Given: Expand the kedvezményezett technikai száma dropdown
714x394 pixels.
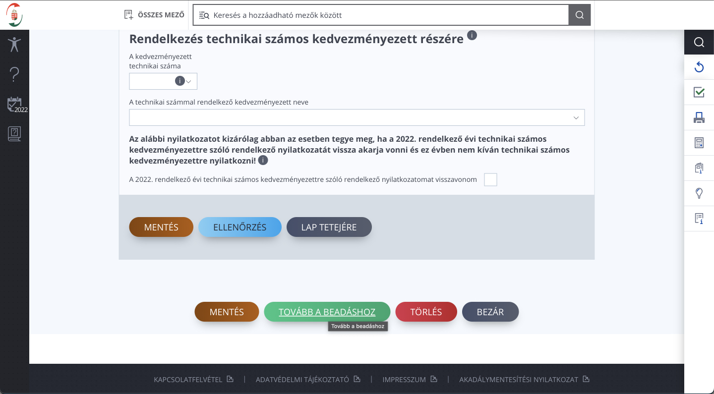Looking at the screenshot, I should point(188,81).
